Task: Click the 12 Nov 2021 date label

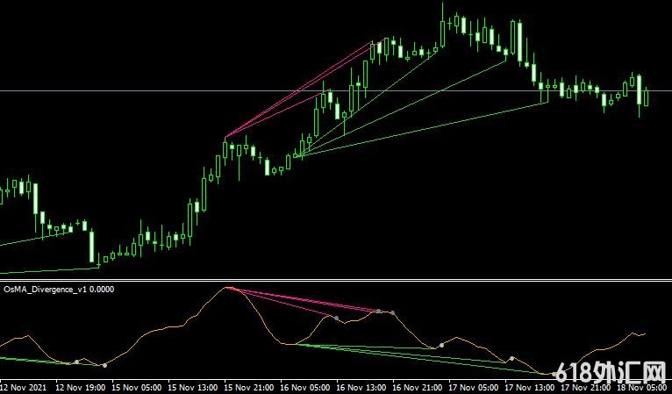Action: click(24, 386)
